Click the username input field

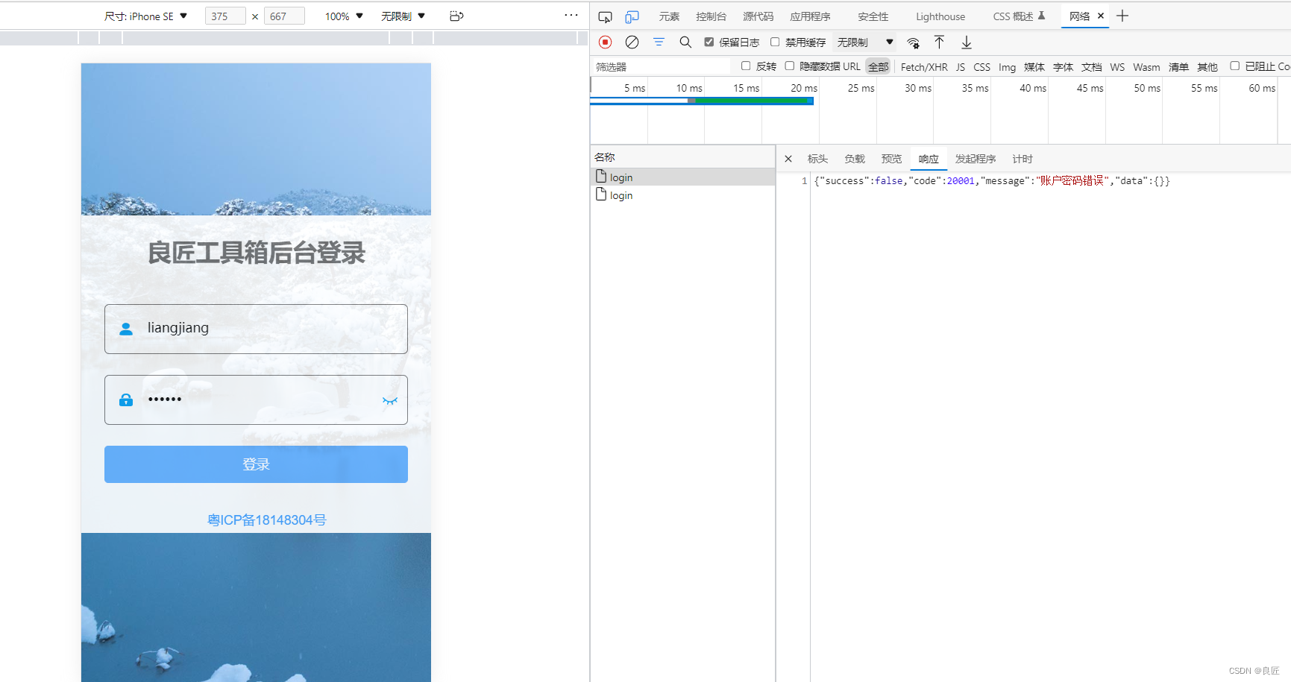[256, 329]
